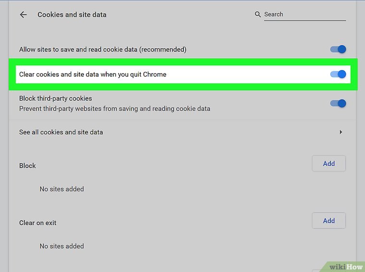Toggle Allow sites to save cookie data switch
Viewport: 365px width, 272px height.
(x=338, y=49)
